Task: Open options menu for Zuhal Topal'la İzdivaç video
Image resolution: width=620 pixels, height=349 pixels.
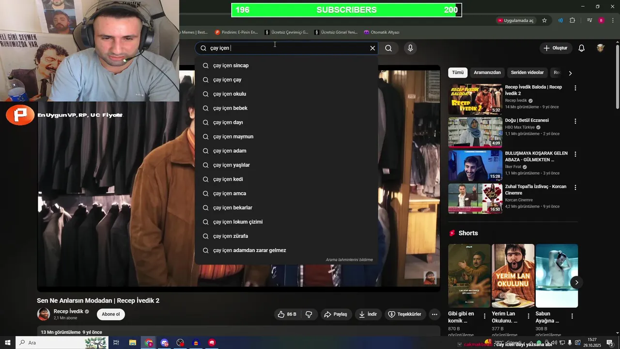Action: click(575, 187)
